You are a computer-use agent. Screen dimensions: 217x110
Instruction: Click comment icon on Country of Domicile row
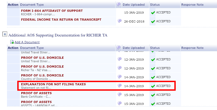pos(120,77)
